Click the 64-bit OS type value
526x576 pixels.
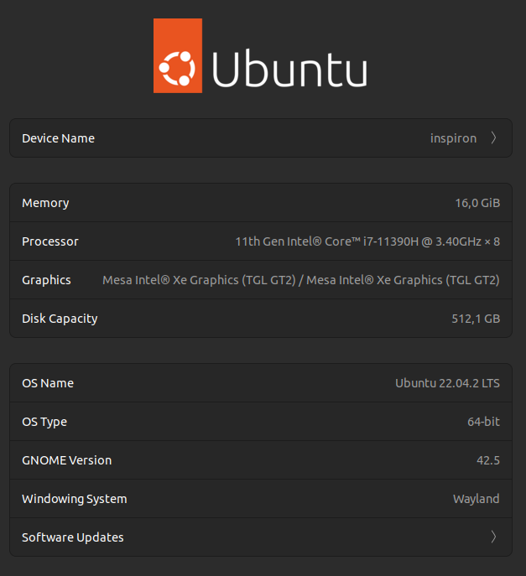click(483, 422)
